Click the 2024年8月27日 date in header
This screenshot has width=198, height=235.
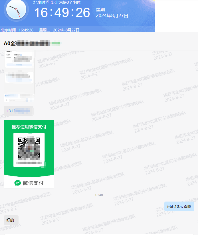[x=112, y=16]
